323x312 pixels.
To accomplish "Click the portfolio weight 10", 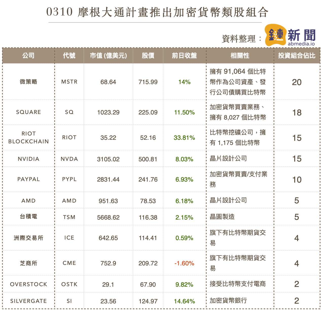I will pos(297,180).
